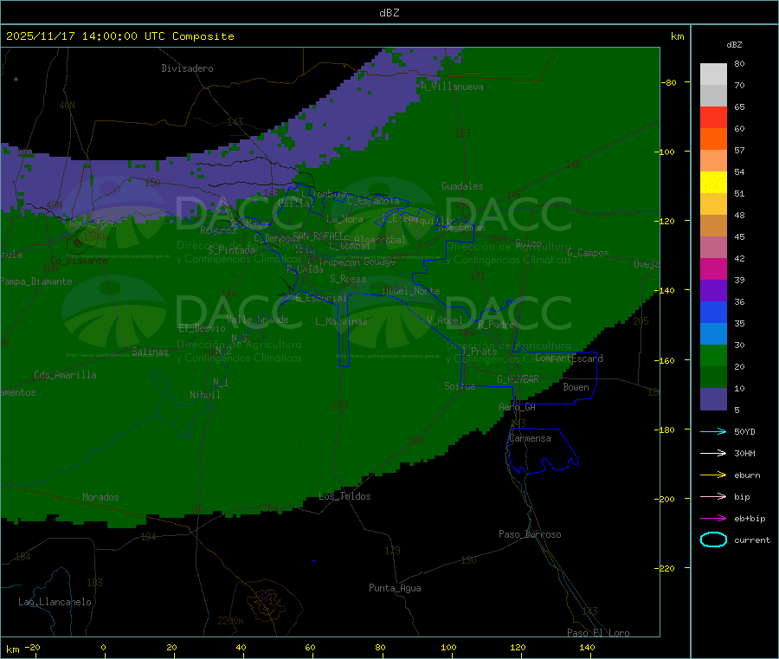Click the 'dBZ' title at the top bar
Viewport: 779px width, 659px height.
[x=389, y=13]
